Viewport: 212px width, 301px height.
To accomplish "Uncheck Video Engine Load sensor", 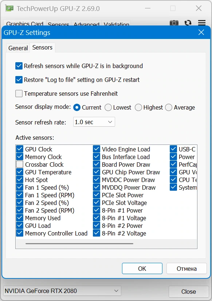I will [97, 149].
